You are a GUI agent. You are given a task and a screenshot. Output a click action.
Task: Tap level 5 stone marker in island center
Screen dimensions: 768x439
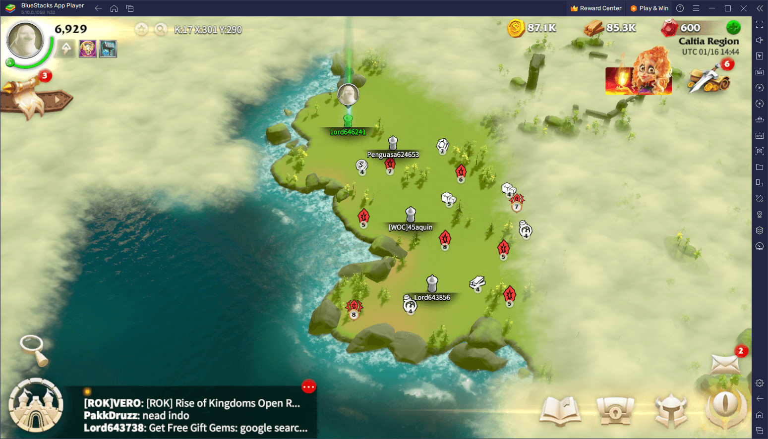click(x=448, y=199)
